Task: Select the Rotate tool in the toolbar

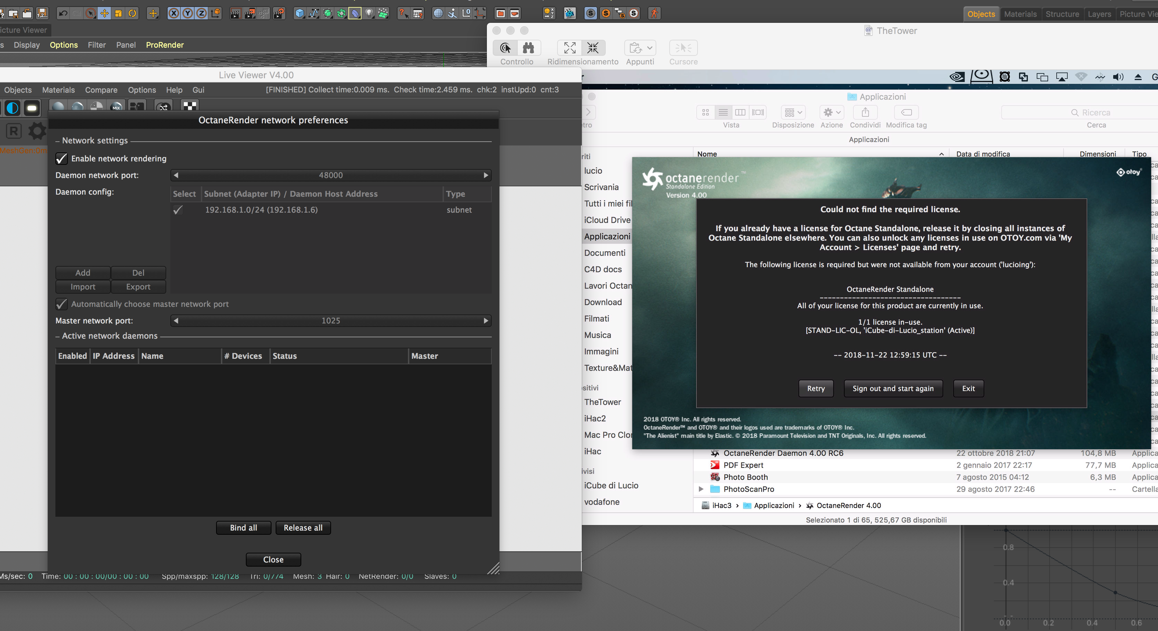Action: pos(132,13)
